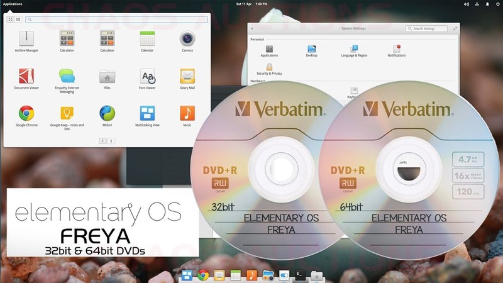Click the Personal section heading
Image resolution: width=503 pixels, height=283 pixels.
click(257, 39)
